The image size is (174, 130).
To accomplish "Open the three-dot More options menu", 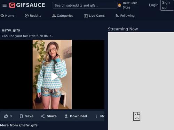I will click(96, 116).
